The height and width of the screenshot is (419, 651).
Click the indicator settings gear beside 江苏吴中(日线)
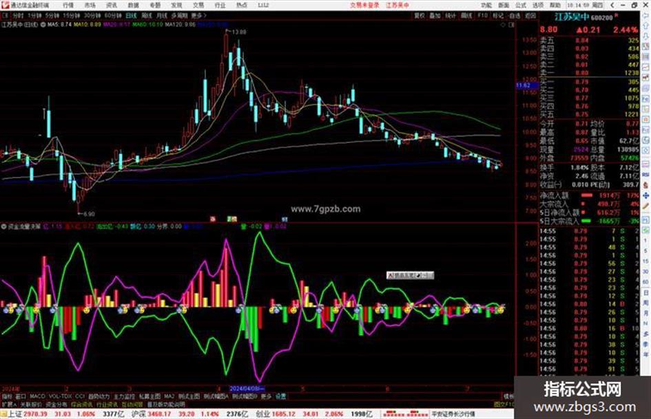[x=43, y=25]
